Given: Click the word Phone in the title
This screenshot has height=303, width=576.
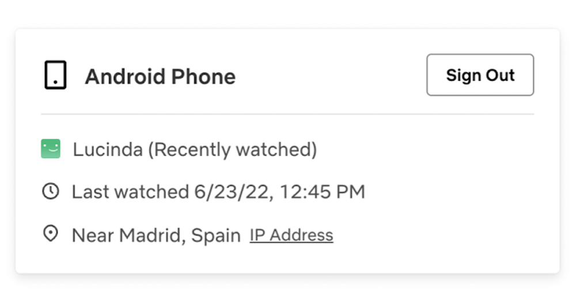Looking at the screenshot, I should [203, 77].
